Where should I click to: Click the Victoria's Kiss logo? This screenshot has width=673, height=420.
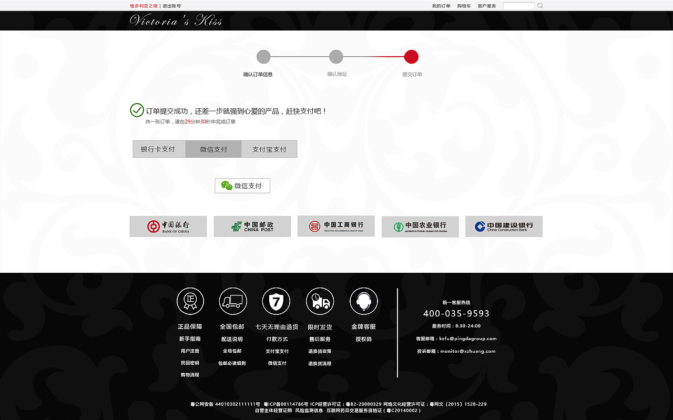[176, 21]
